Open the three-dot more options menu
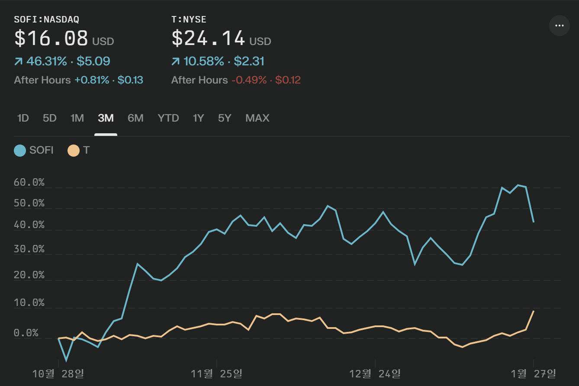This screenshot has height=386, width=579. point(559,26)
